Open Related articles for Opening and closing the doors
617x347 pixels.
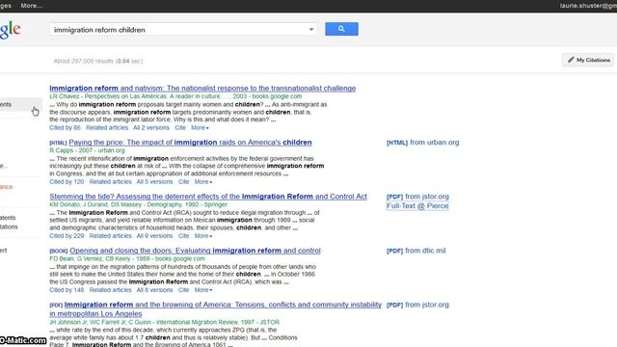tap(110, 290)
